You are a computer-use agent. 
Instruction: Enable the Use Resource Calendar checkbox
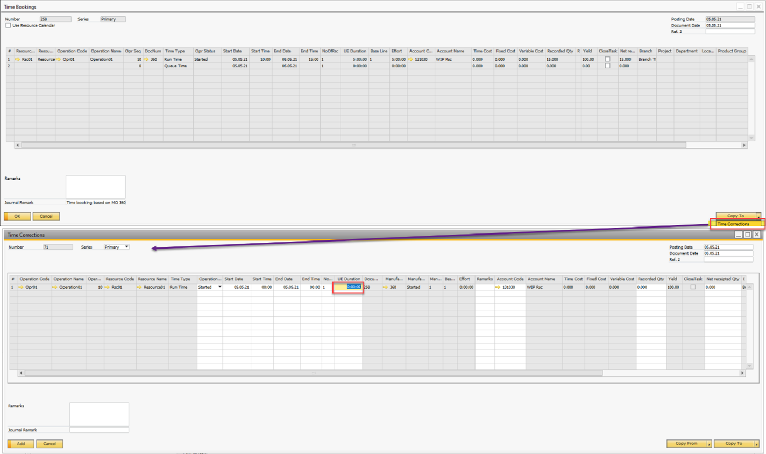point(8,25)
